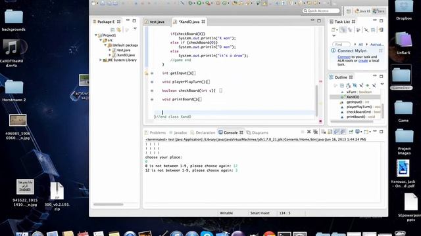
Task: Toggle Scroll Lock in Console toolbar
Action: point(330,132)
